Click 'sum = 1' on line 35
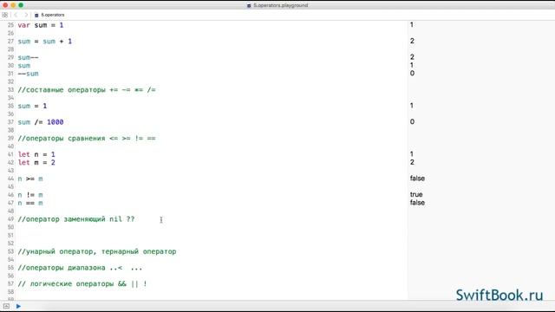Screen dimensions: 555x312 [x=32, y=106]
